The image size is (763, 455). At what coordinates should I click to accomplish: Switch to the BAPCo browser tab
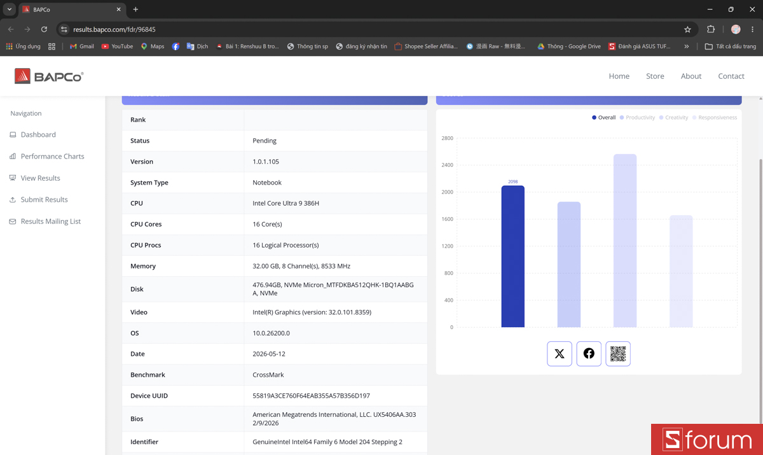[72, 10]
